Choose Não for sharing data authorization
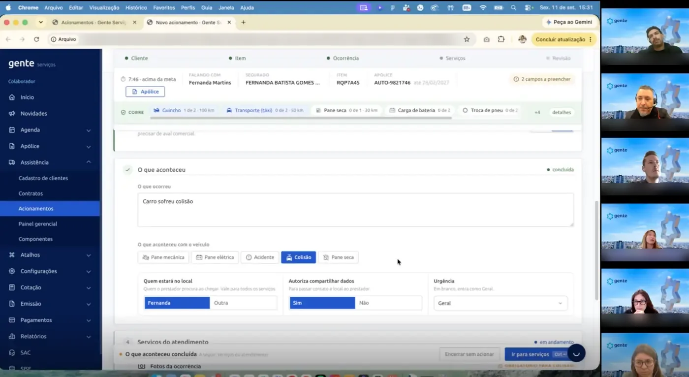Image resolution: width=689 pixels, height=377 pixels. (x=388, y=303)
